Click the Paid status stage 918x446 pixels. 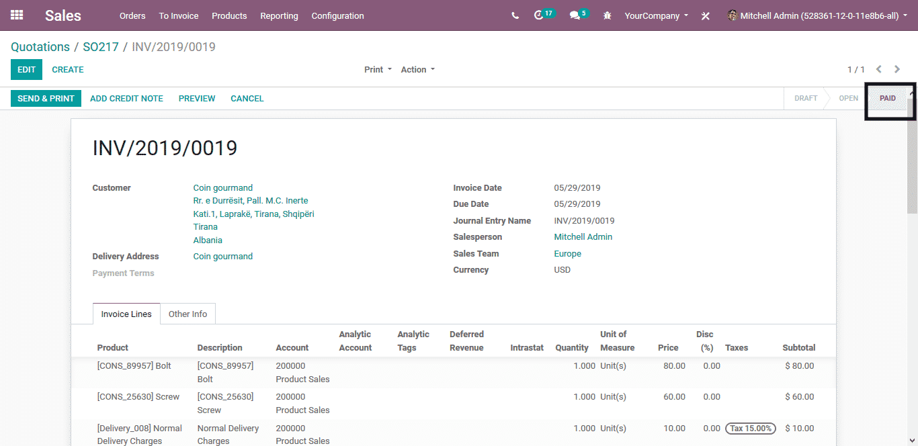tap(887, 99)
